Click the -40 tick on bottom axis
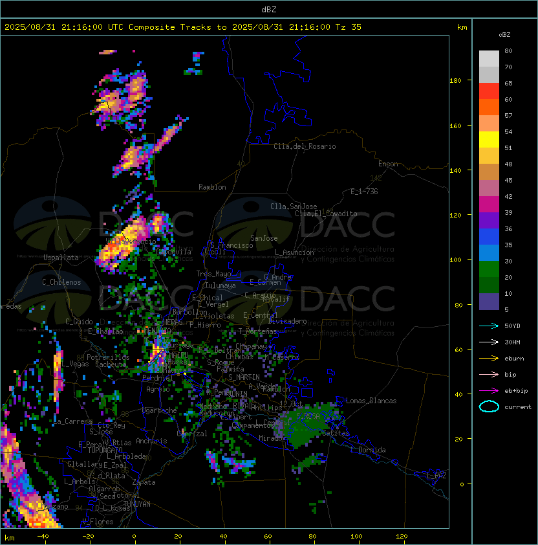 [x=43, y=537]
